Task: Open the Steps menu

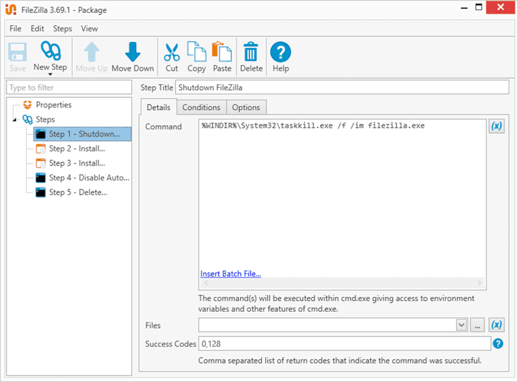Action: pos(62,28)
